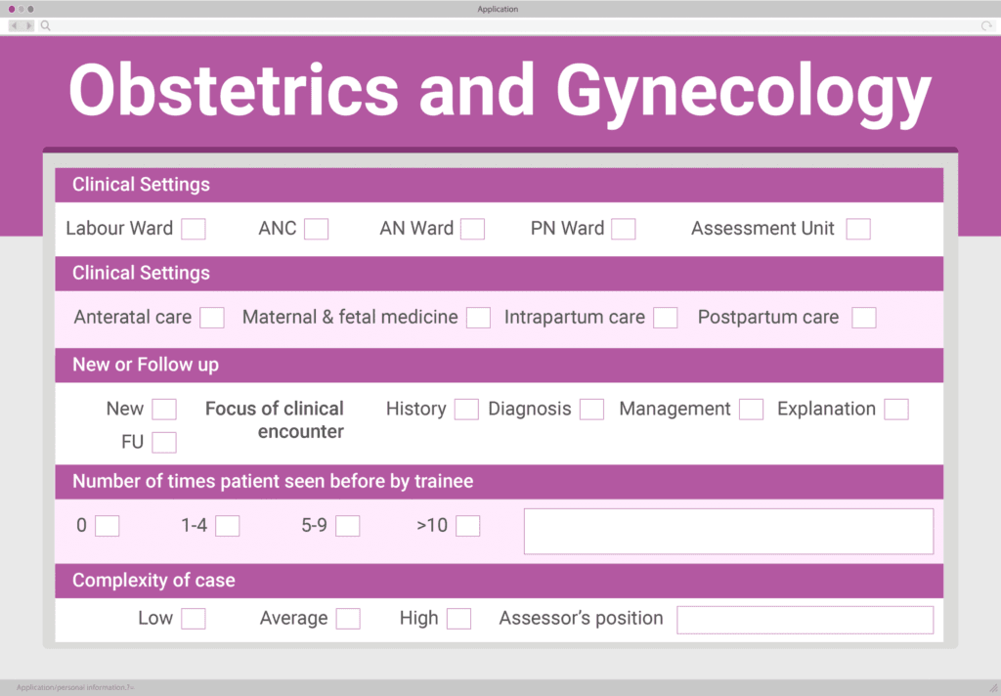Click the blank comments field beside patient counts

[728, 531]
